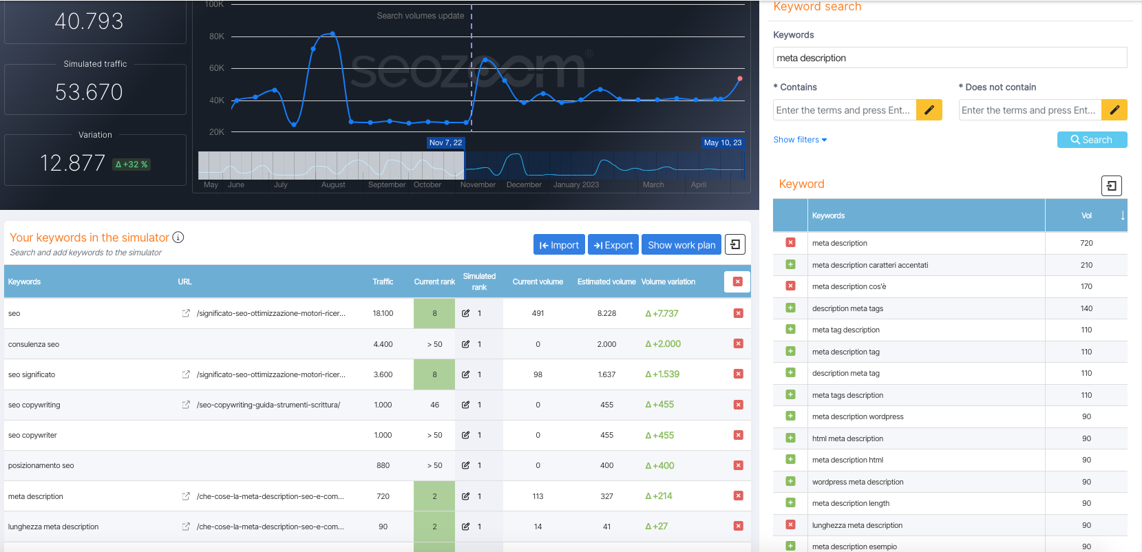Open the Show work plan button
The image size is (1142, 552).
tap(681, 245)
